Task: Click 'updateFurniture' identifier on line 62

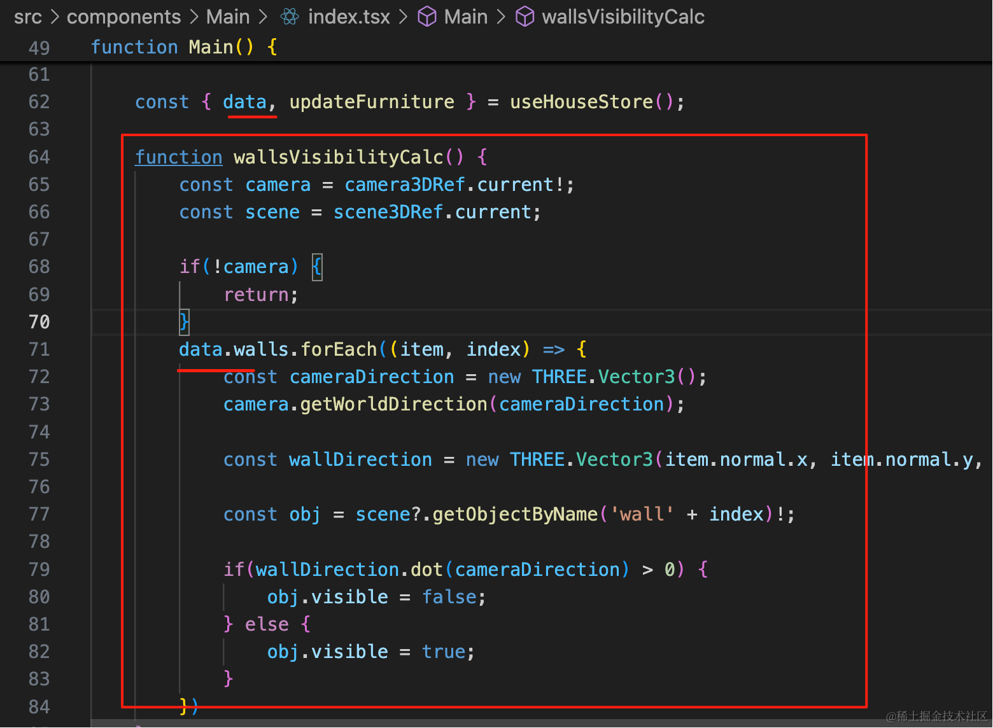Action: pyautogui.click(x=372, y=102)
